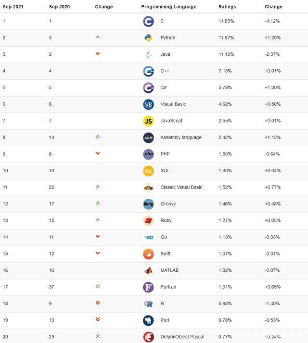Screen dimensions: 308x343
Task: Click the PHP logo icon
Action: point(148,154)
